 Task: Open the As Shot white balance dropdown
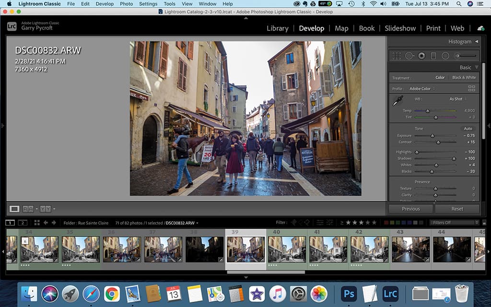(458, 99)
